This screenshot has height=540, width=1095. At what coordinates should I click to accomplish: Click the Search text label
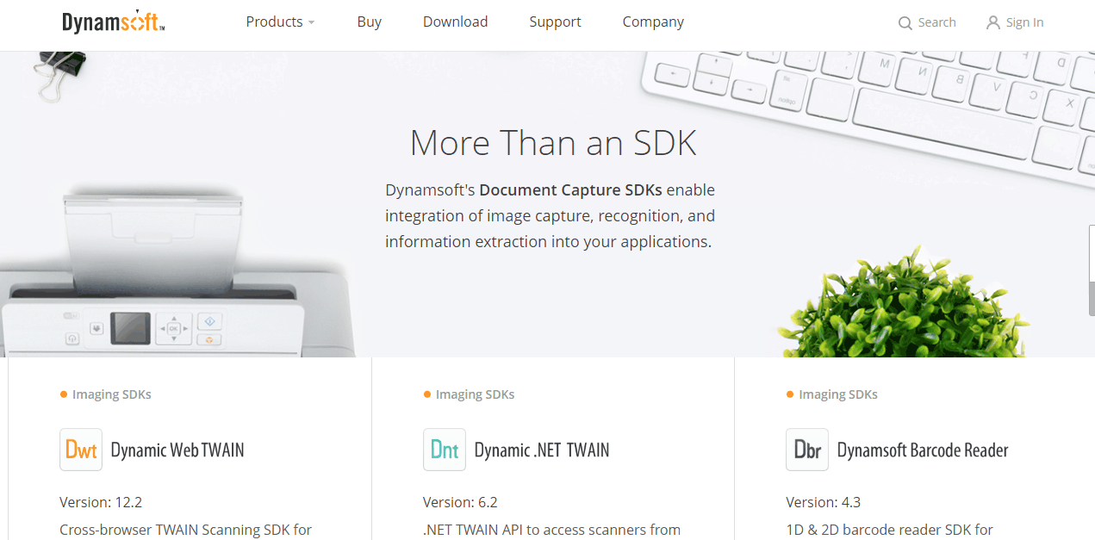[936, 22]
